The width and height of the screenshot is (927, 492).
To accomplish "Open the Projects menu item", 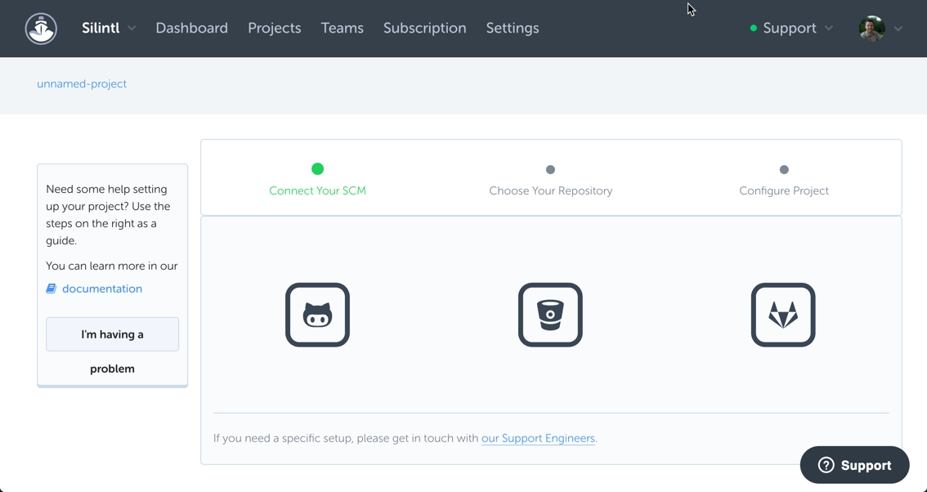I will (x=274, y=29).
